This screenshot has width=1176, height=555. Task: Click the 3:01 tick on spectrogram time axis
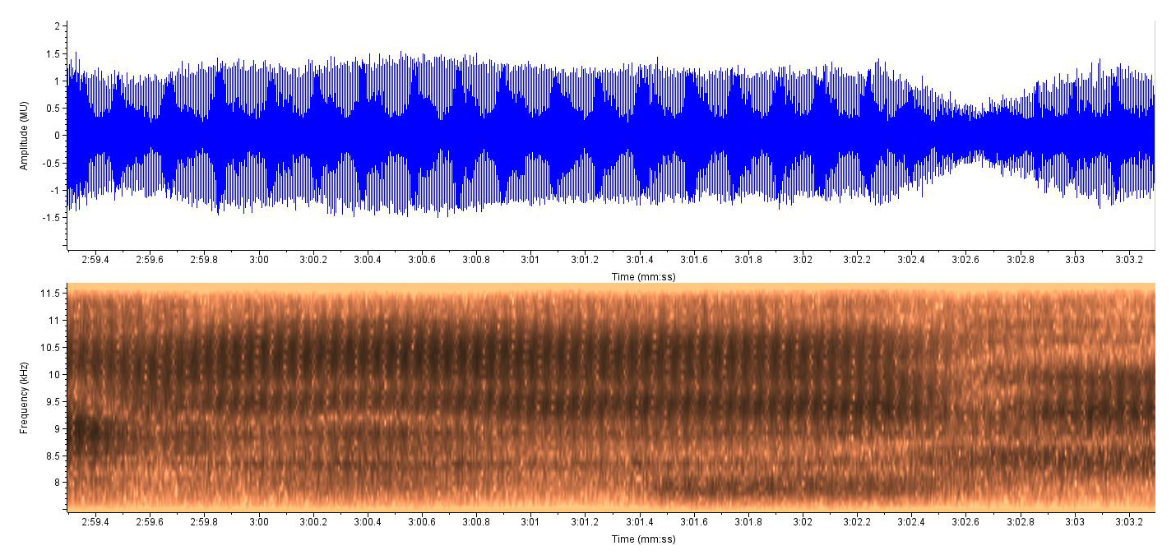(x=530, y=522)
